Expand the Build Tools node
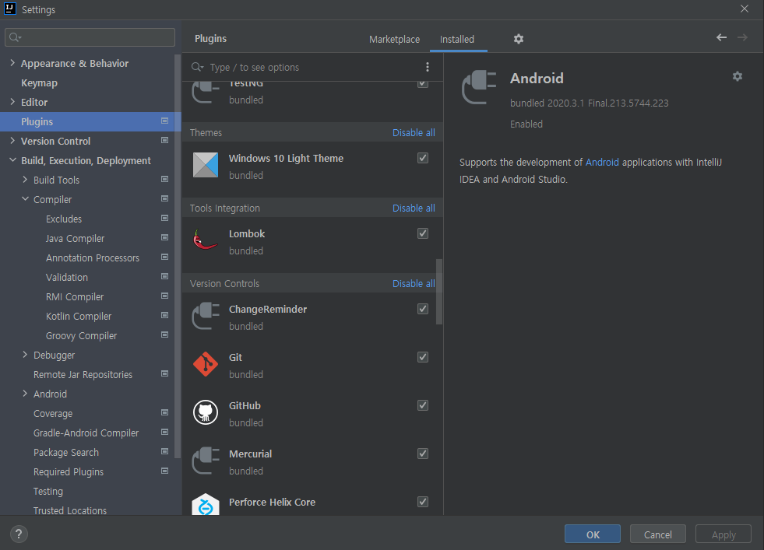The width and height of the screenshot is (764, 550). click(x=26, y=180)
